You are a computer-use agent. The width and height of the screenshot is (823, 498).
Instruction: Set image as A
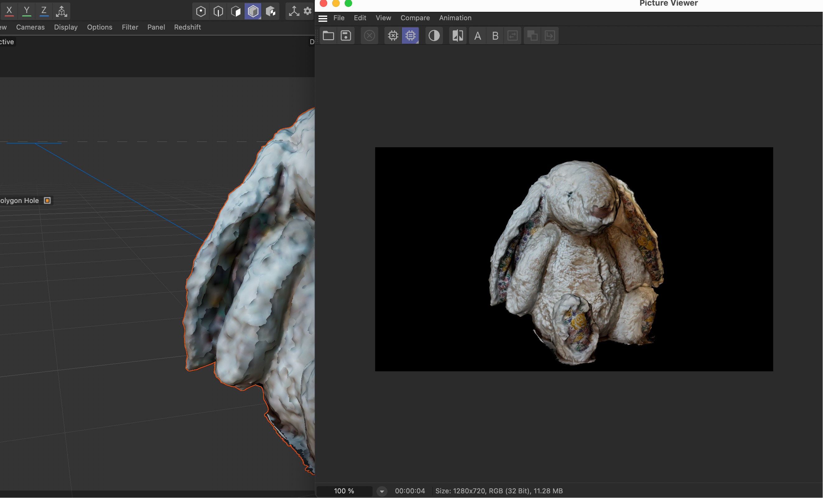point(478,35)
